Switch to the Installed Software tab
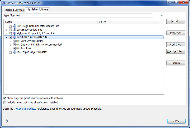Image resolution: width=190 pixels, height=128 pixels. pos(14,10)
